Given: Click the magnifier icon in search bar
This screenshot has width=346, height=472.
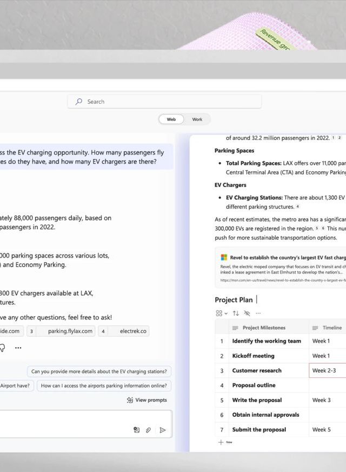Looking at the screenshot, I should tap(79, 102).
